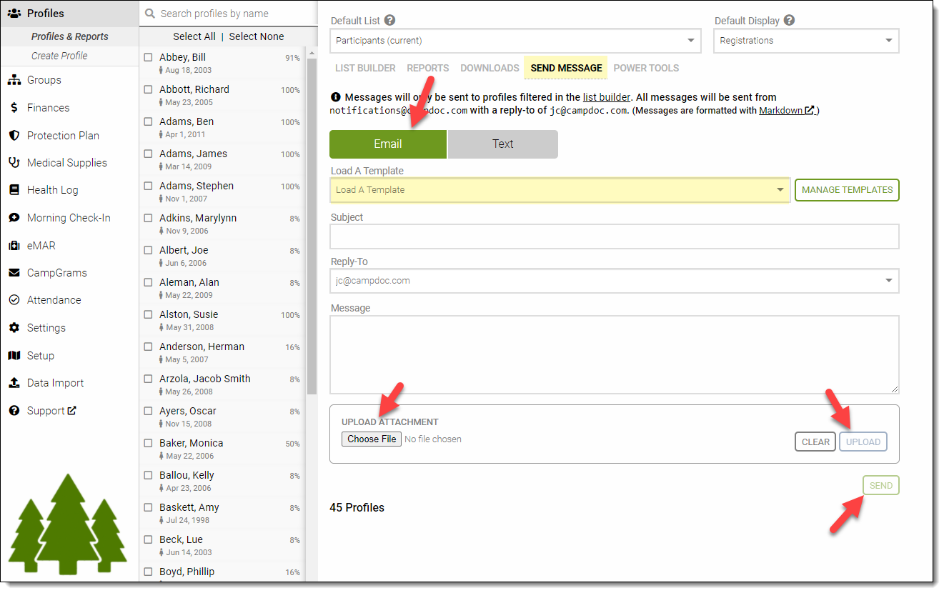Open Medical Supplies stethoscope icon
Viewport: 944px width, 593px height.
14,163
